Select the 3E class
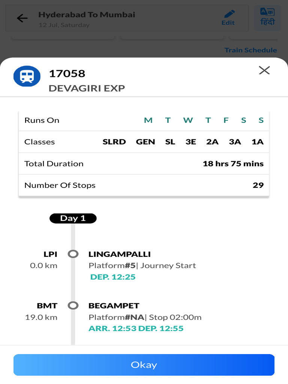 tap(190, 142)
